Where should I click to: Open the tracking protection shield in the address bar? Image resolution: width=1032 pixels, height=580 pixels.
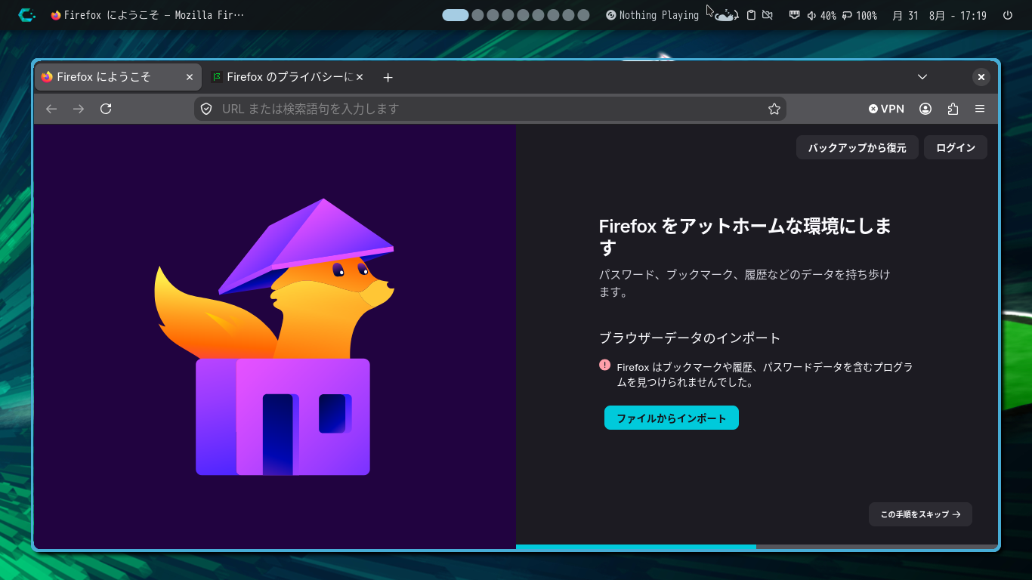206,109
